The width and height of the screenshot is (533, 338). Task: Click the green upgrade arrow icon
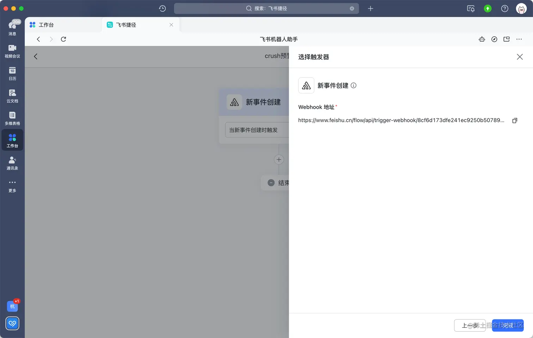[488, 8]
